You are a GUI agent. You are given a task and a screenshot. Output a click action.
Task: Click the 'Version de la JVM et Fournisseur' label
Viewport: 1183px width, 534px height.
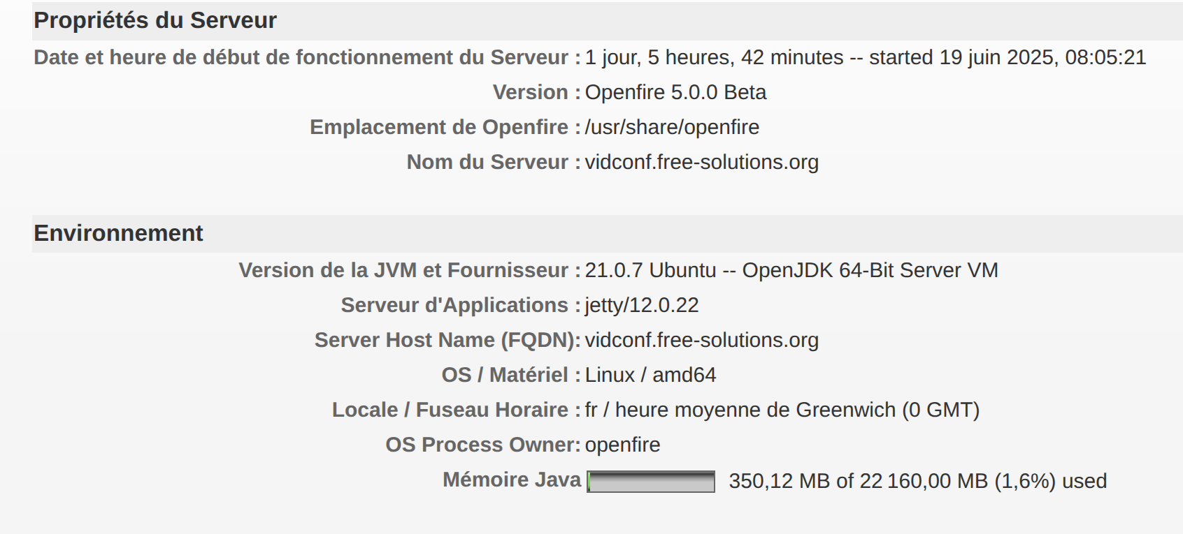click(x=403, y=270)
